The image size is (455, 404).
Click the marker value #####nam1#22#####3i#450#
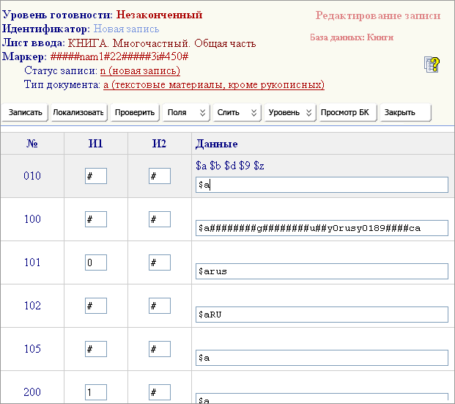pyautogui.click(x=119, y=56)
